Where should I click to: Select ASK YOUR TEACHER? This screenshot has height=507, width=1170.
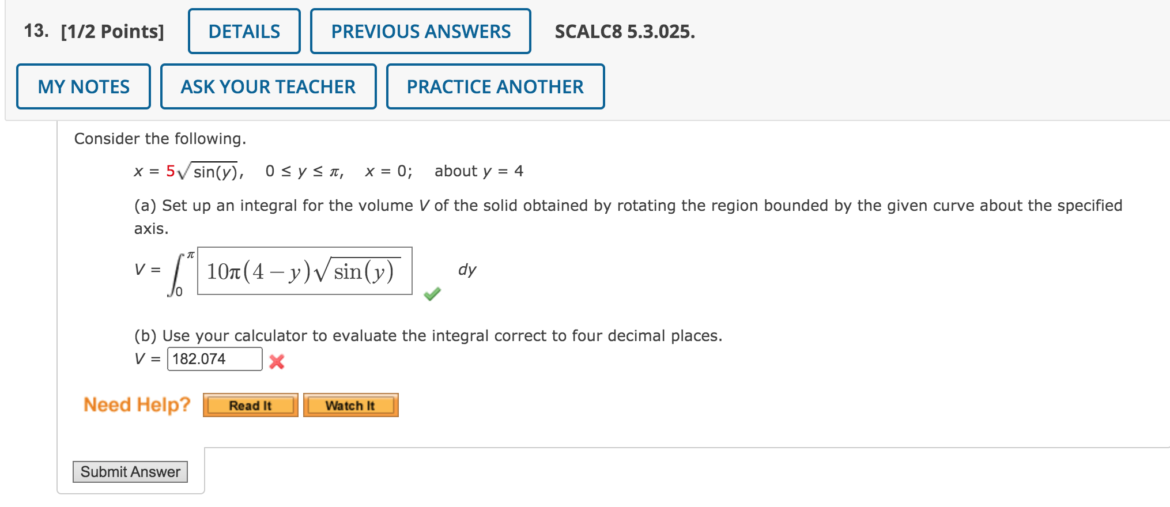point(267,86)
